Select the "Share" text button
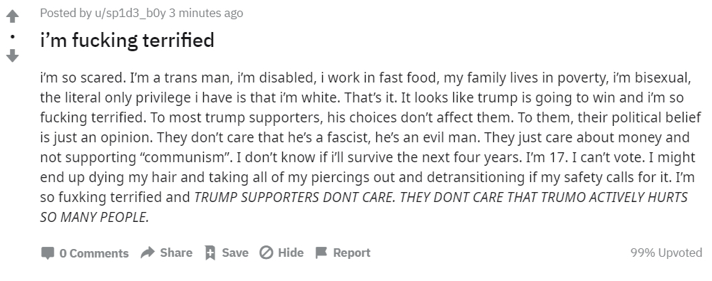 176,253
